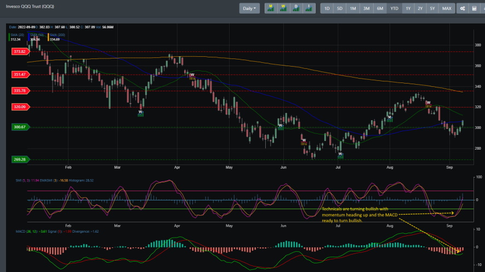The width and height of the screenshot is (485, 272).
Task: Open chart settings gears icon
Action: tap(463, 8)
